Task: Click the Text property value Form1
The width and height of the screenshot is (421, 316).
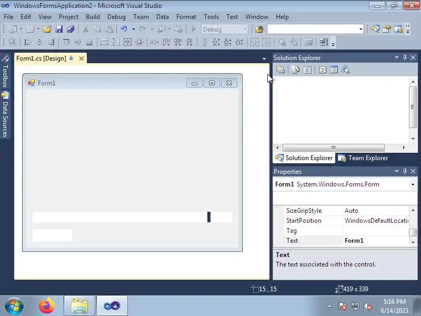Action: pyautogui.click(x=354, y=241)
